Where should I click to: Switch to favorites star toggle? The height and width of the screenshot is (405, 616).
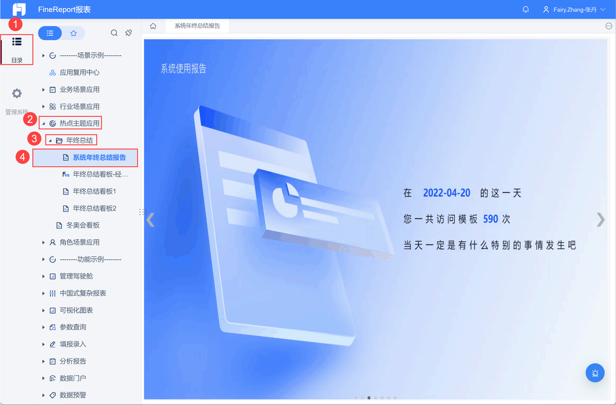73,33
